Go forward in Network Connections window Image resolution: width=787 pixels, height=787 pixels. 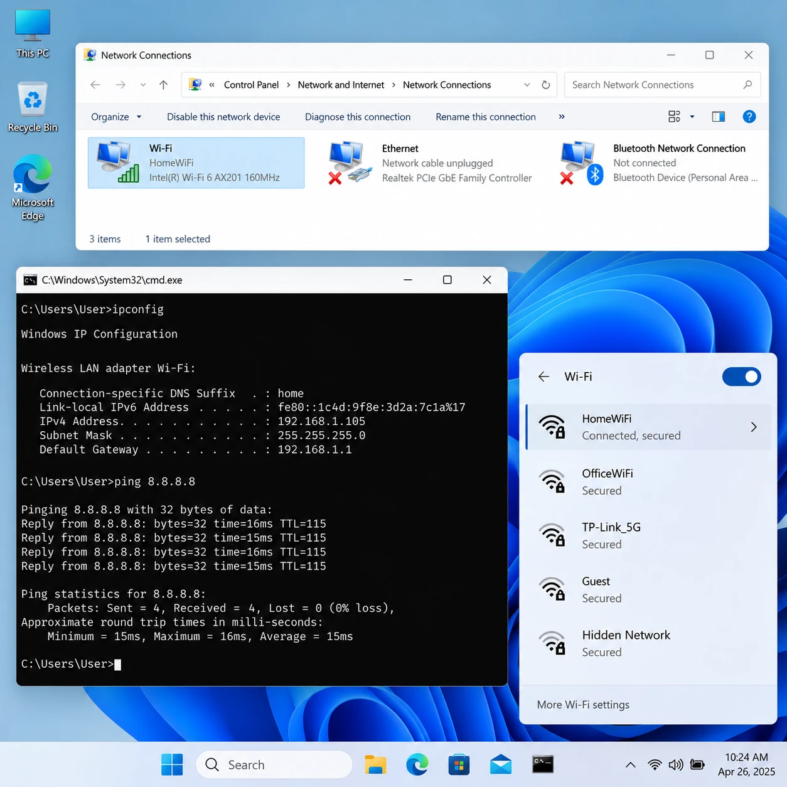[x=120, y=85]
